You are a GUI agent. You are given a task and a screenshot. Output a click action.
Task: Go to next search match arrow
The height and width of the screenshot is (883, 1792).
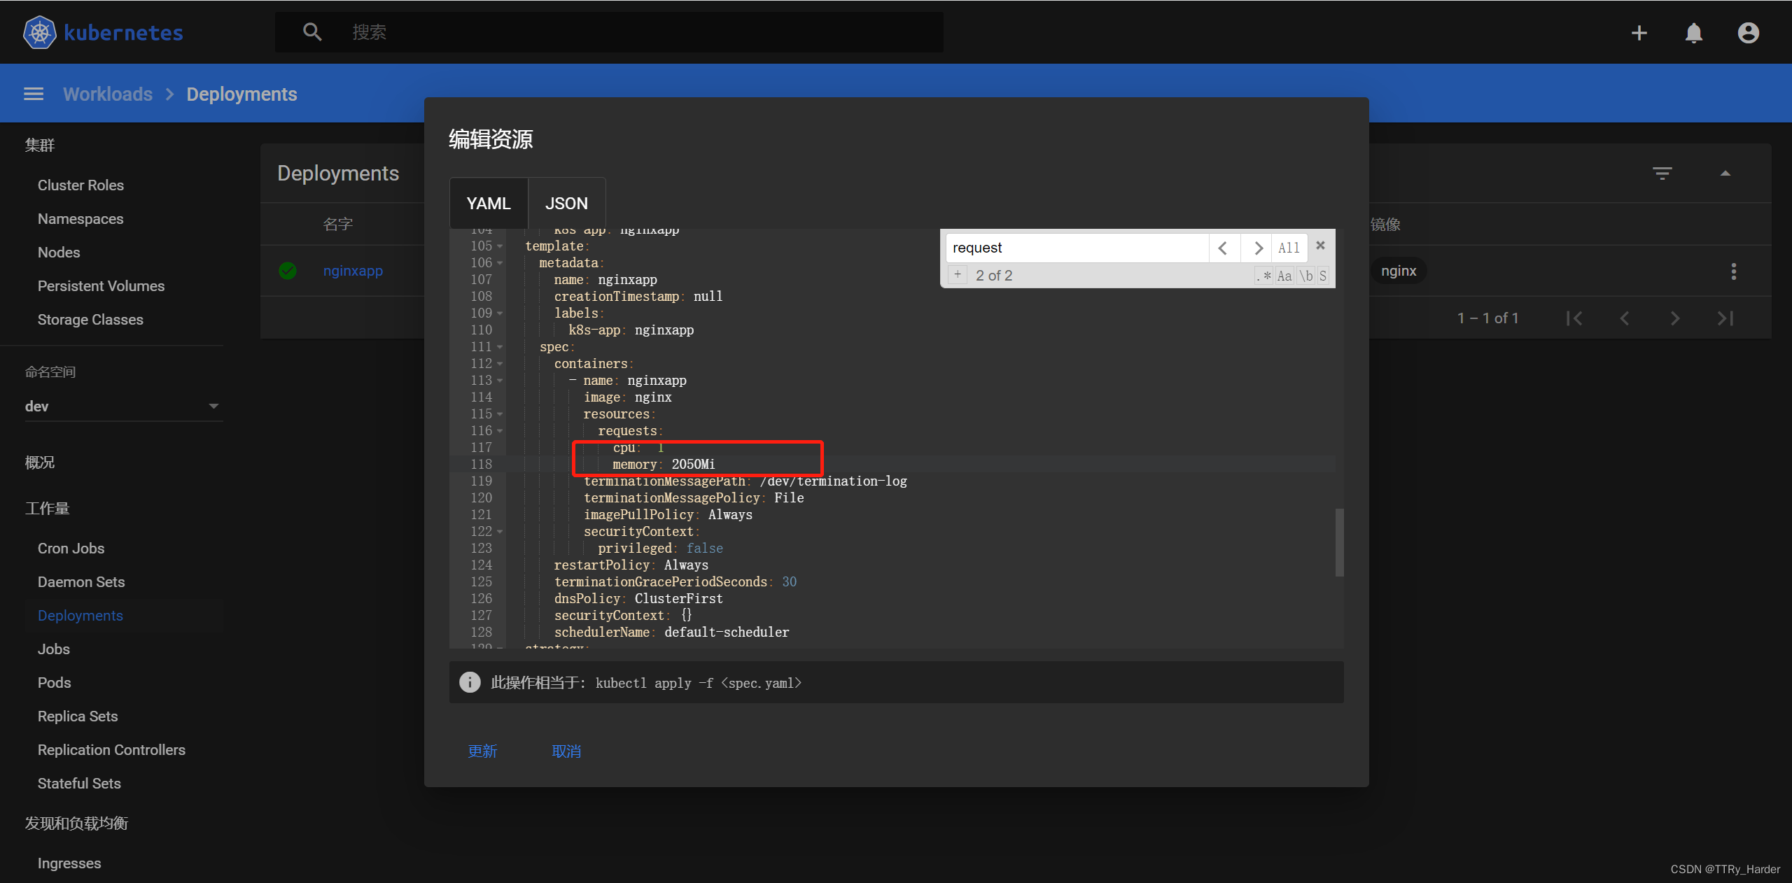[x=1258, y=248]
